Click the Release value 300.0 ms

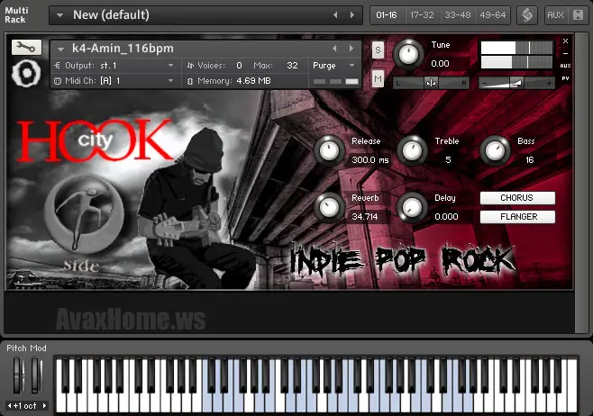tap(370, 160)
